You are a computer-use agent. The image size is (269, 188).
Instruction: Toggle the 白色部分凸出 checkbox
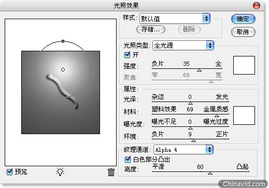point(128,160)
